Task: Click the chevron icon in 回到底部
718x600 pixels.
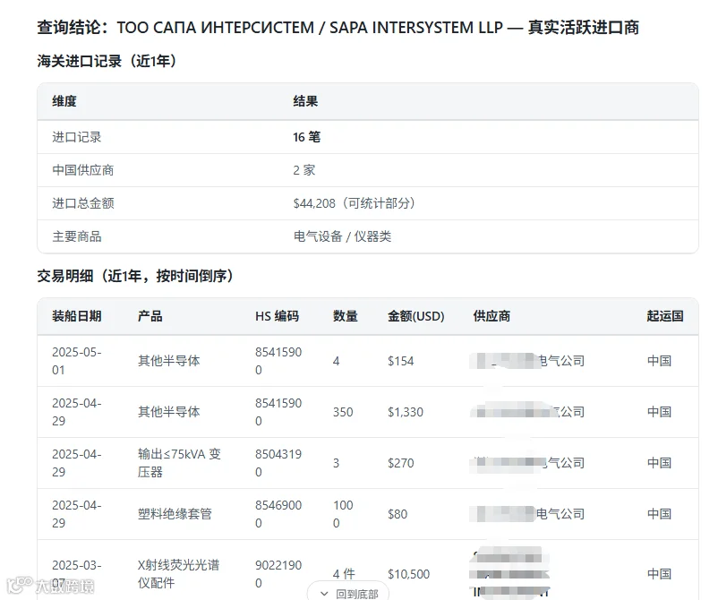Action: tap(324, 594)
